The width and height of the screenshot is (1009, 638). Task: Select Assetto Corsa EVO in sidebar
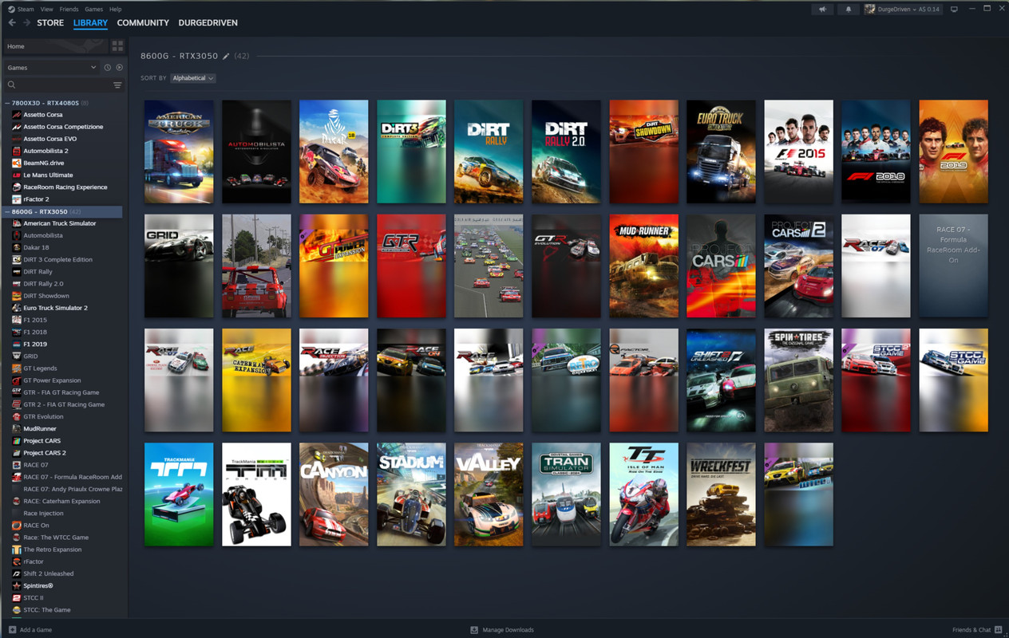50,139
